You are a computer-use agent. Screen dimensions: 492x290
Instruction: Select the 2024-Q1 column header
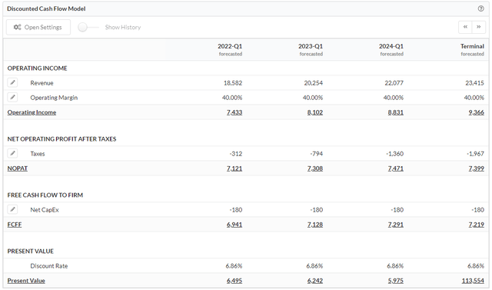coord(391,49)
